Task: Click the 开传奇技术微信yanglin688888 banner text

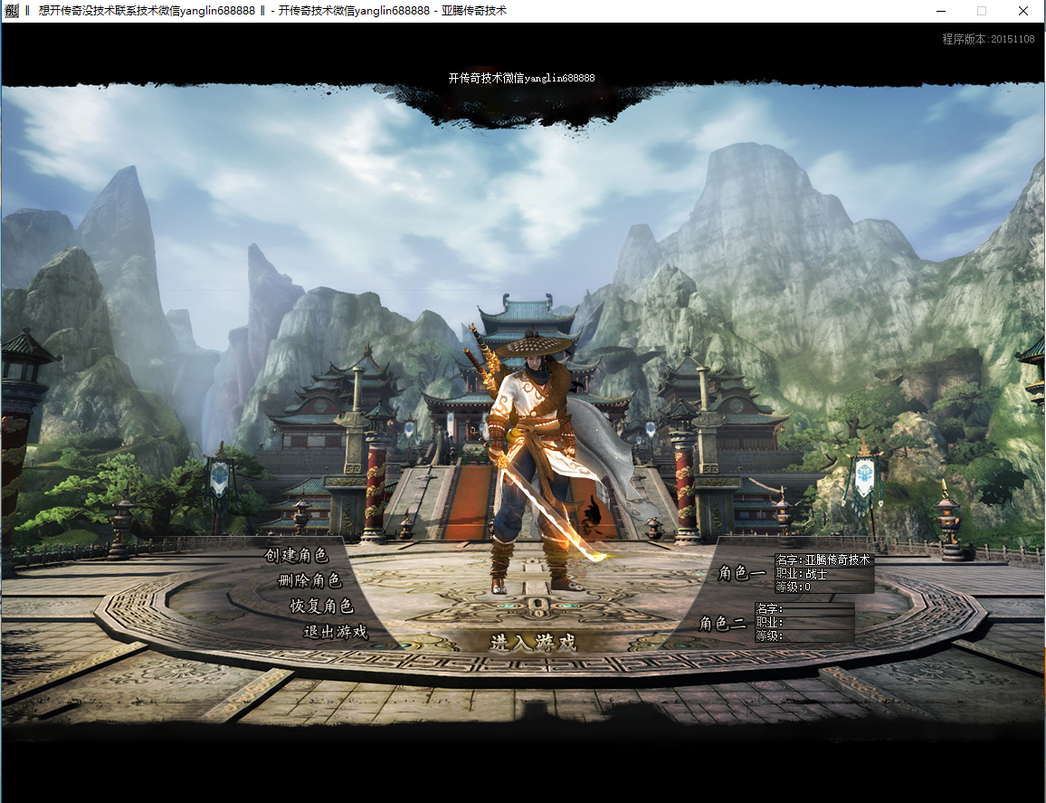Action: pos(522,78)
